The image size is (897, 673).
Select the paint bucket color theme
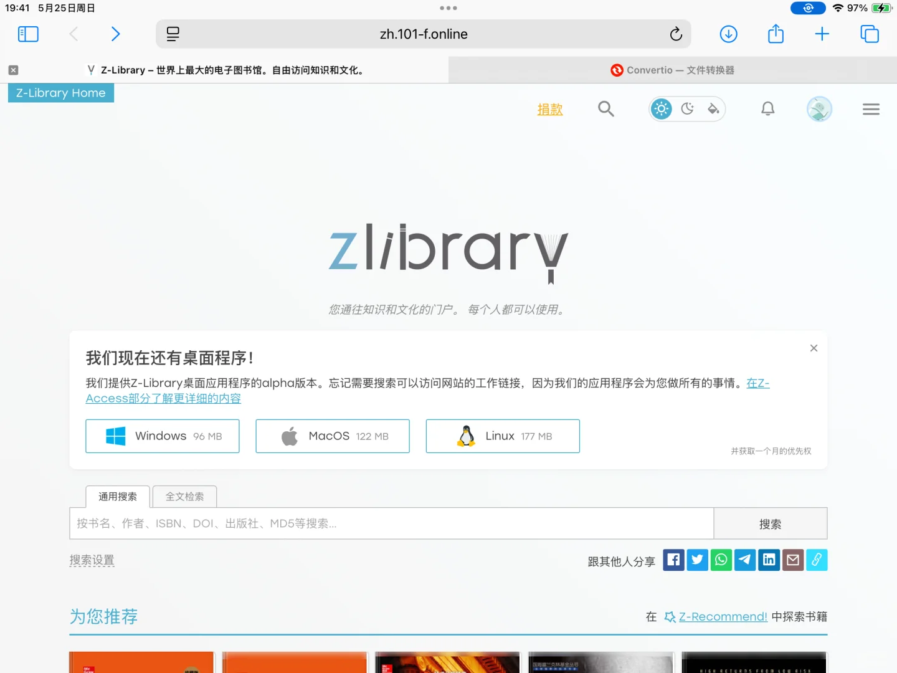tap(713, 109)
